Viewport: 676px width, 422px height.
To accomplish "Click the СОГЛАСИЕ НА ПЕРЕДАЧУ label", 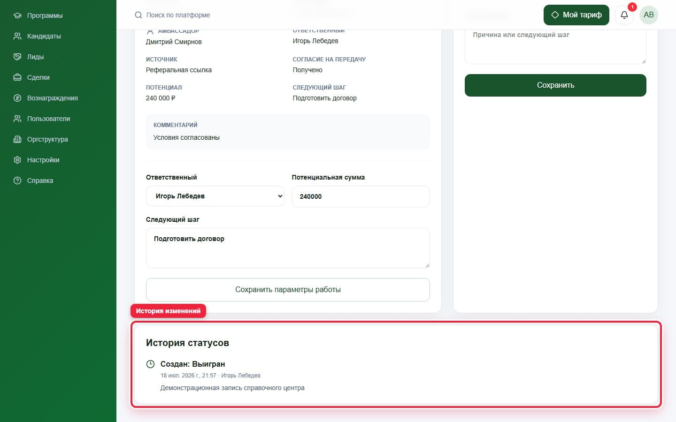I will (x=329, y=60).
